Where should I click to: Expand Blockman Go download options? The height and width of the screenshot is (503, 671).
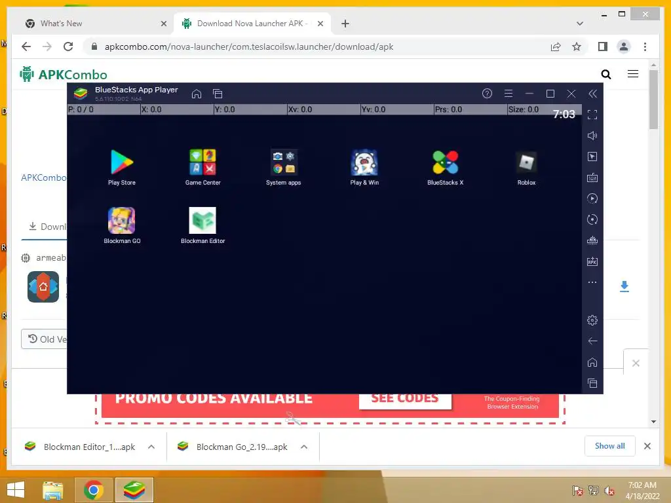[304, 447]
